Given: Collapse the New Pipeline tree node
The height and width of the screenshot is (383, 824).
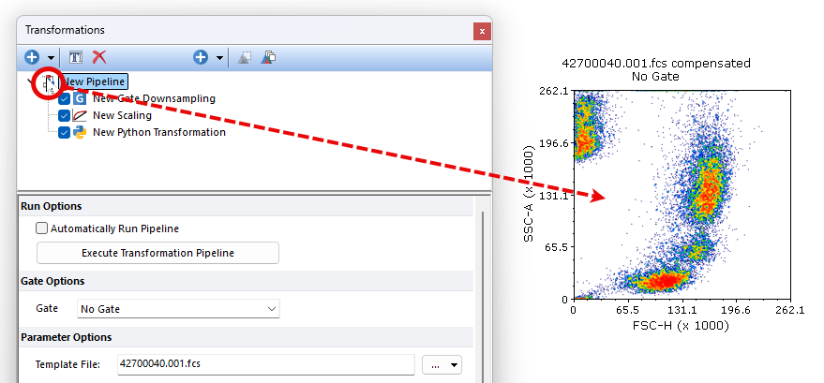Looking at the screenshot, I should 29,82.
